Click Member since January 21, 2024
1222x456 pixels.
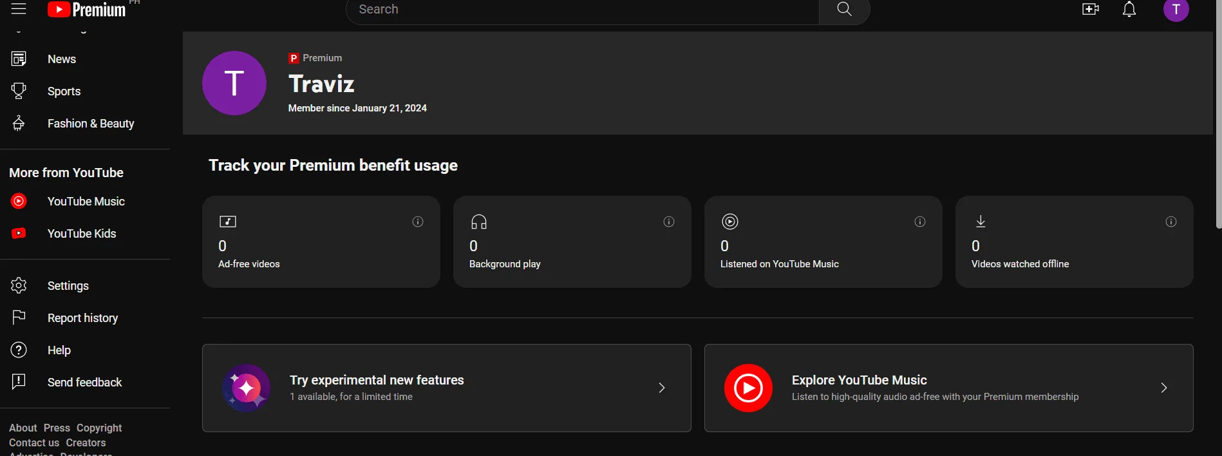(357, 108)
